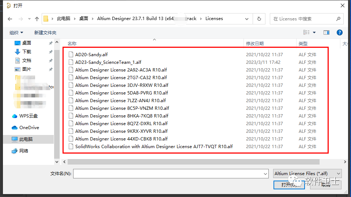Image resolution: width=351 pixels, height=197 pixels.
Task: Select file AD23-Sandy_ScienceTeam_1.alf
Action: coord(108,62)
